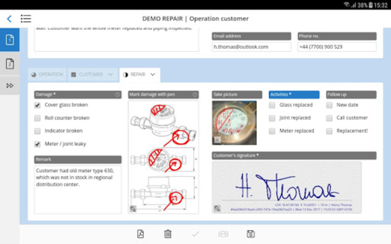Viewport: 391px width, 244px height.
Task: Check Replacement! follow up
Action: pyautogui.click(x=329, y=131)
